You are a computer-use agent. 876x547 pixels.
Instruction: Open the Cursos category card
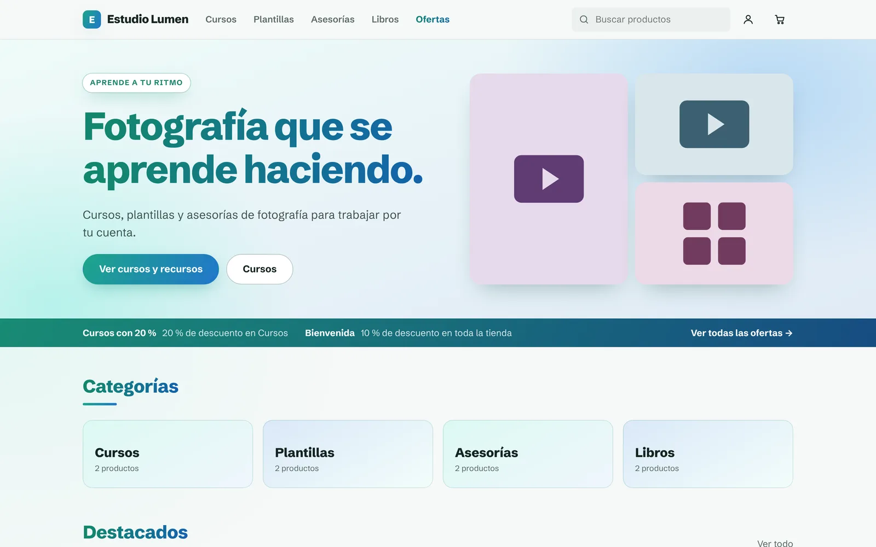pyautogui.click(x=168, y=454)
